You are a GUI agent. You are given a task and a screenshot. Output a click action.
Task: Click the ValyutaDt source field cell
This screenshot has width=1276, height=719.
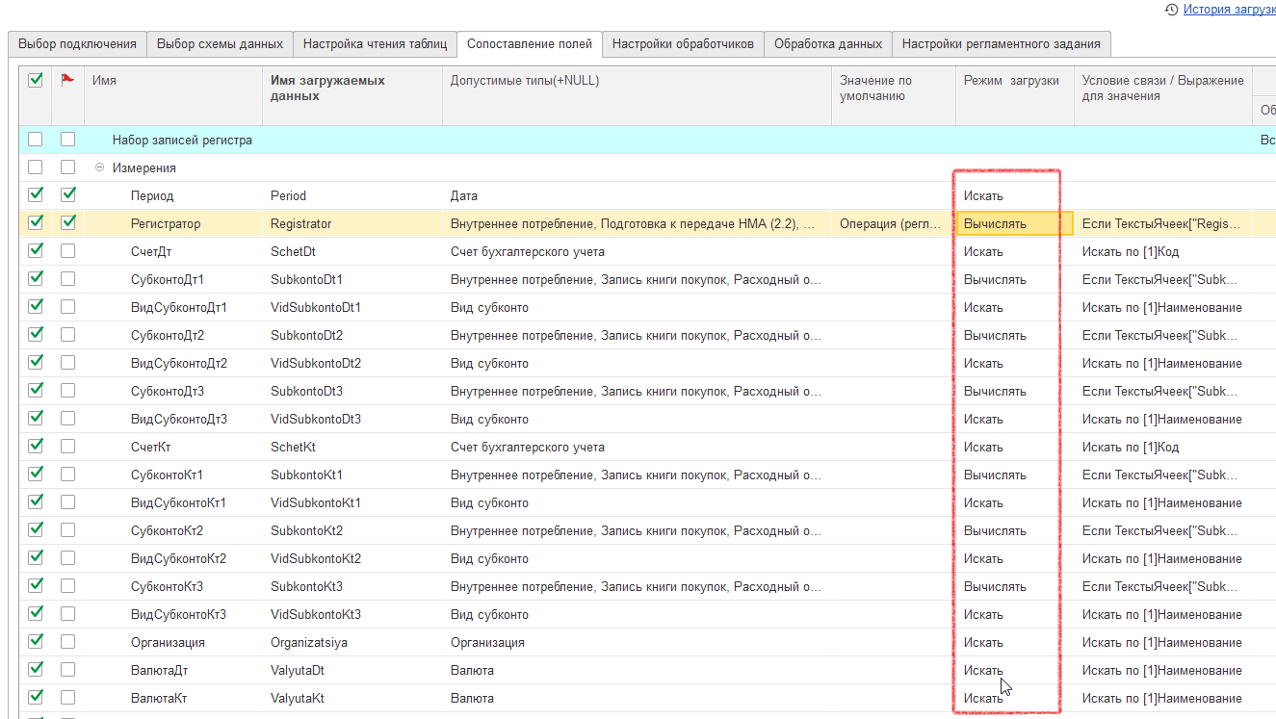(352, 670)
